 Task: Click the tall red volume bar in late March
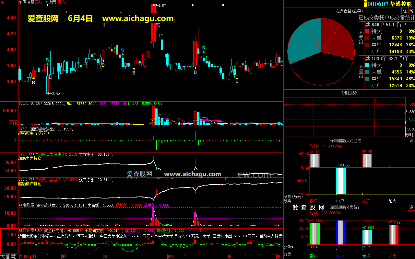pos(154,115)
